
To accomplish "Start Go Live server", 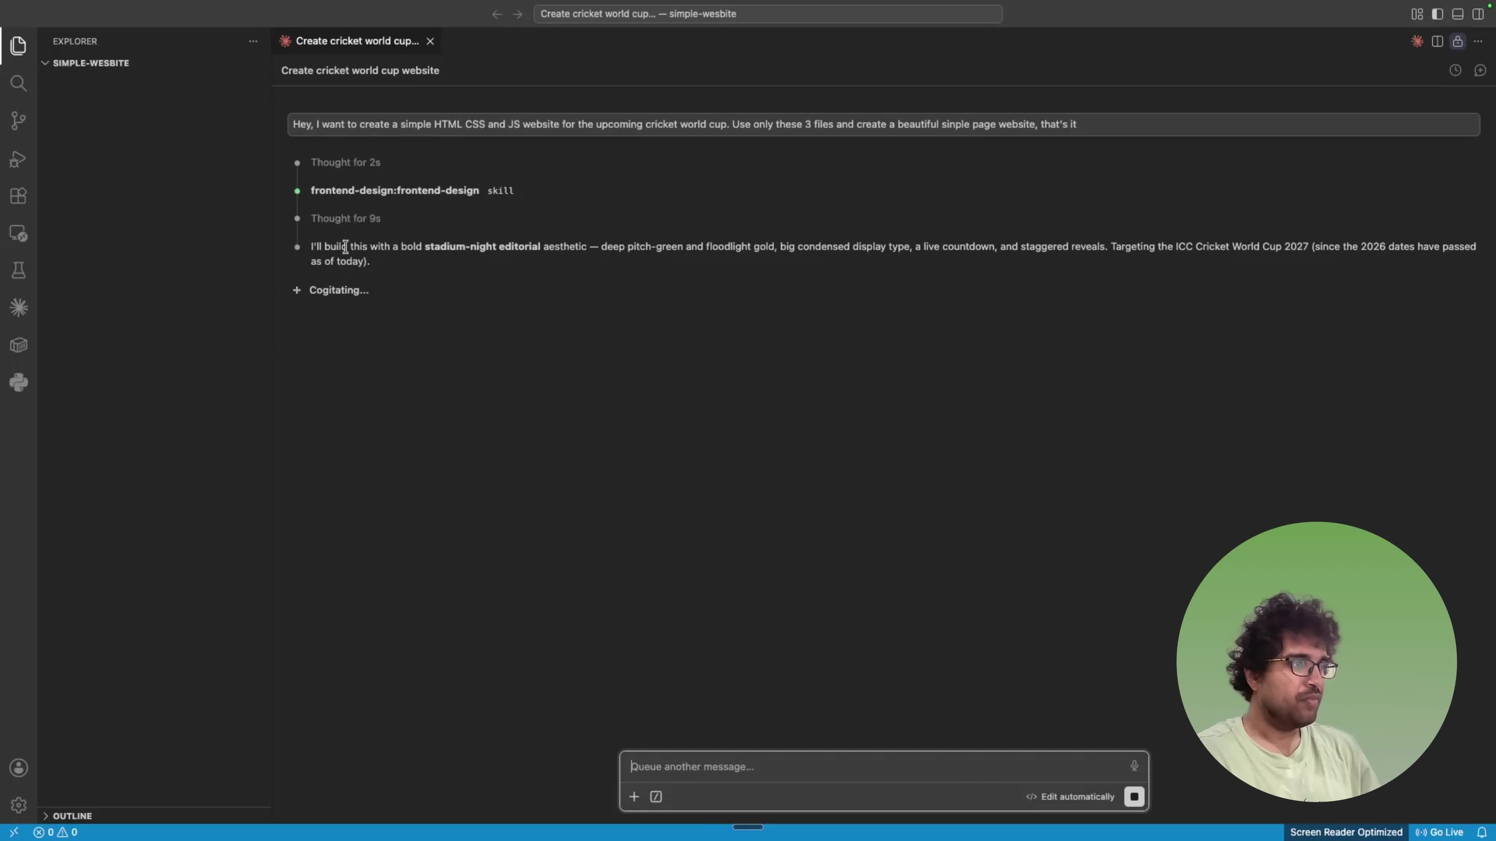I will click(1439, 832).
